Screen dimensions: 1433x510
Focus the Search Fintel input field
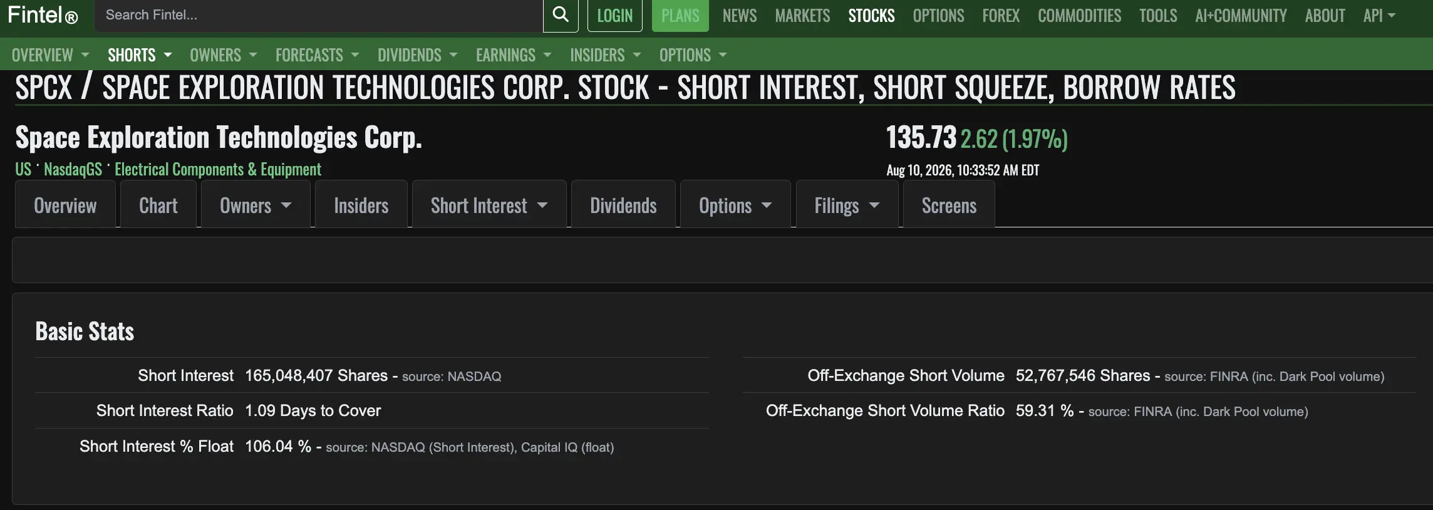point(318,15)
